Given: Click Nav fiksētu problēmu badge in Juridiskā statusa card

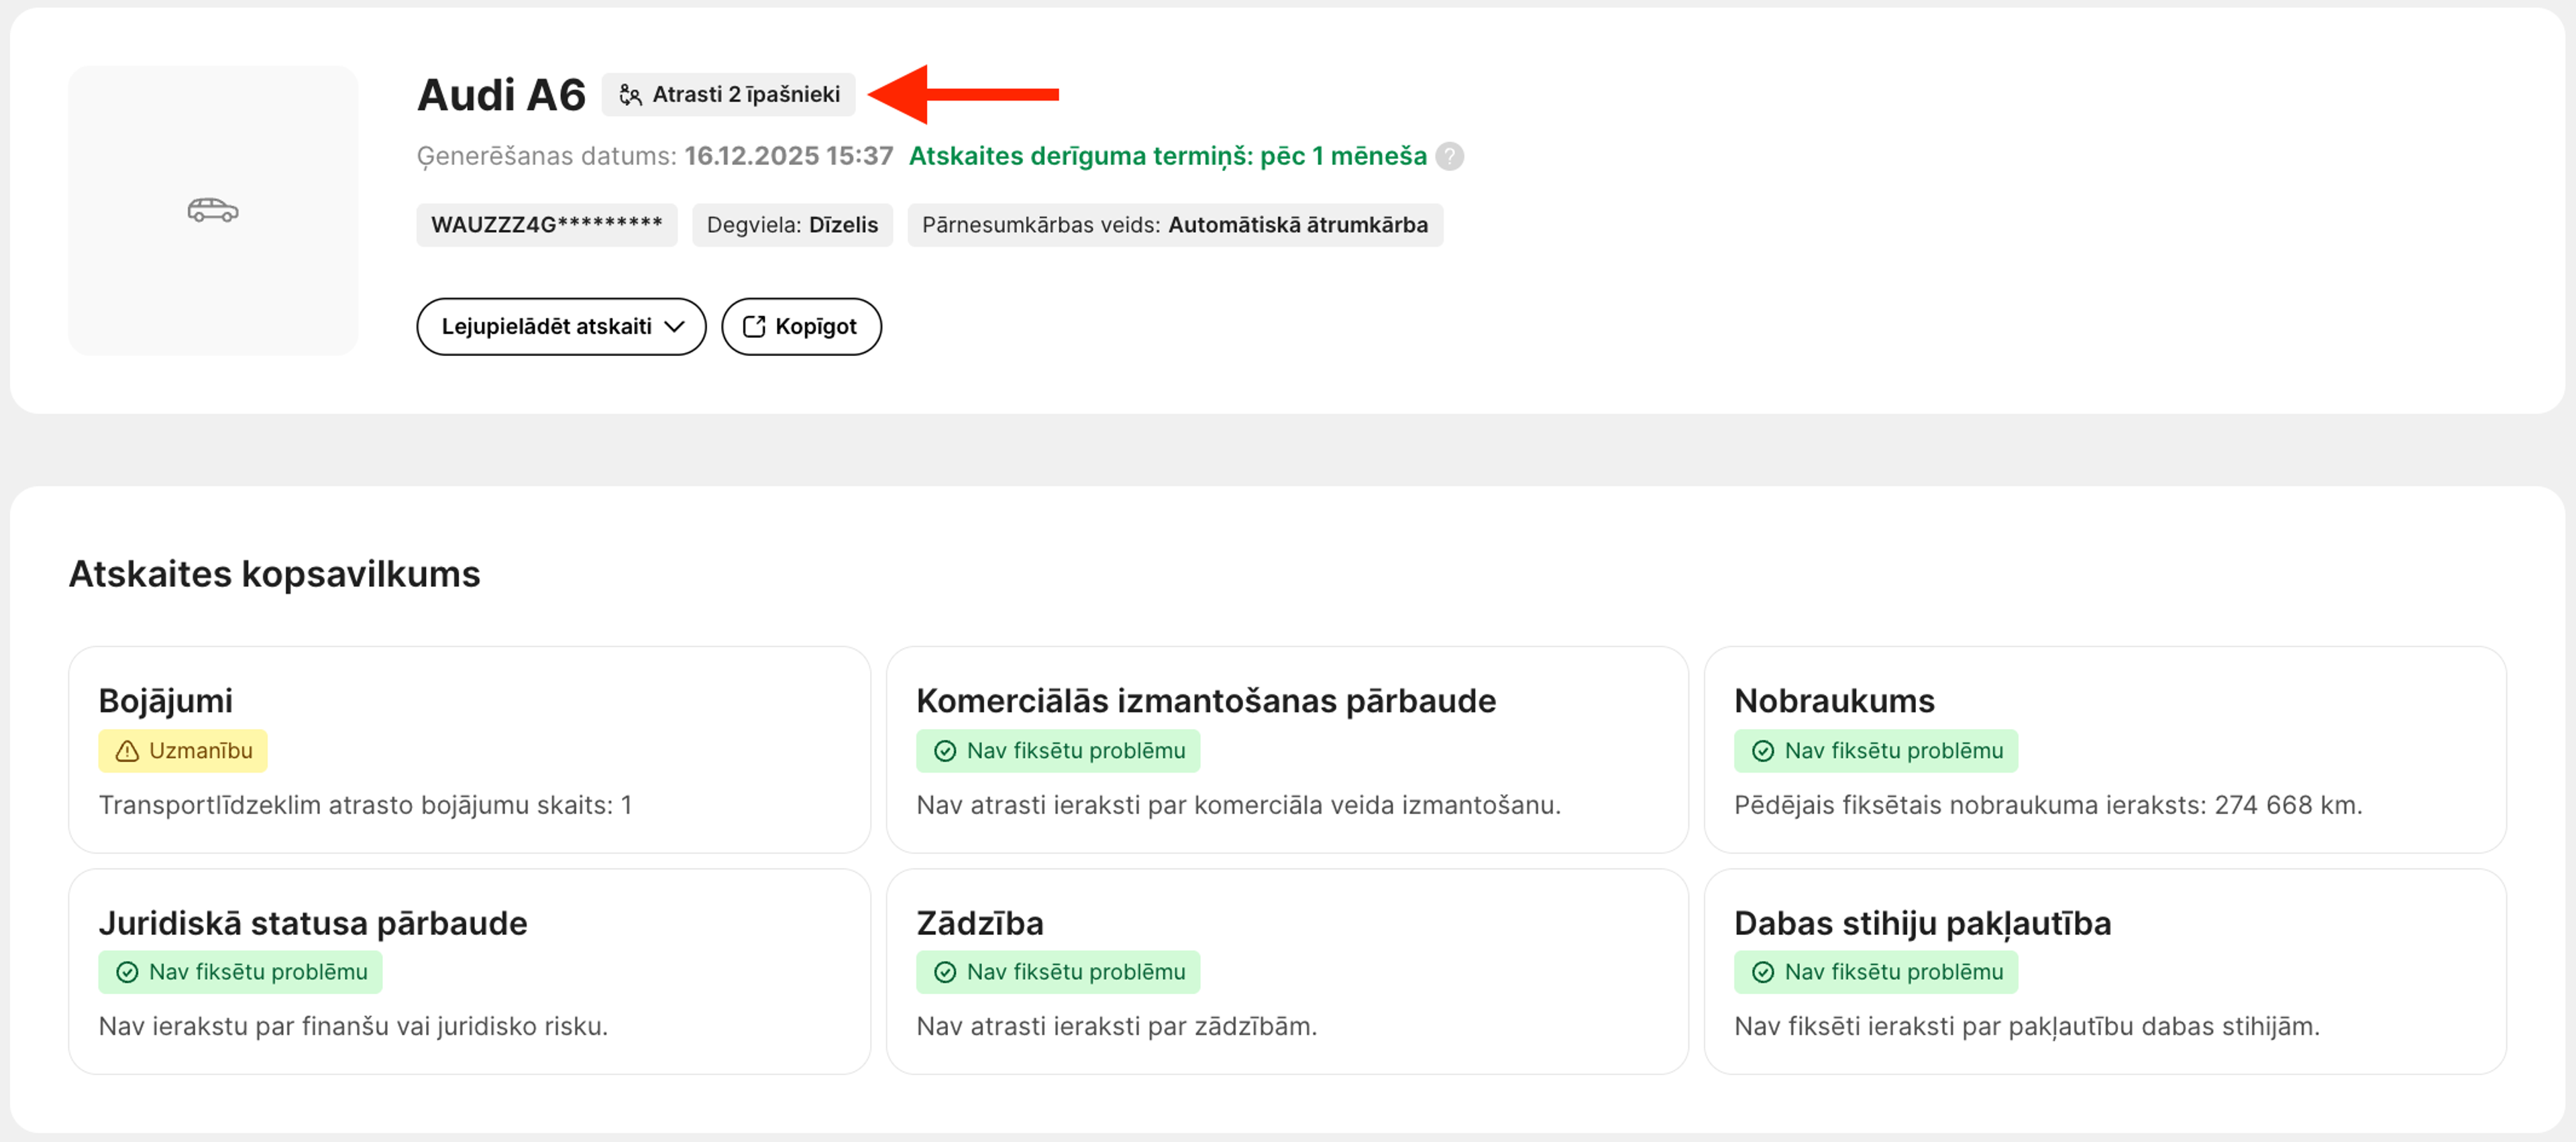Looking at the screenshot, I should click(240, 972).
